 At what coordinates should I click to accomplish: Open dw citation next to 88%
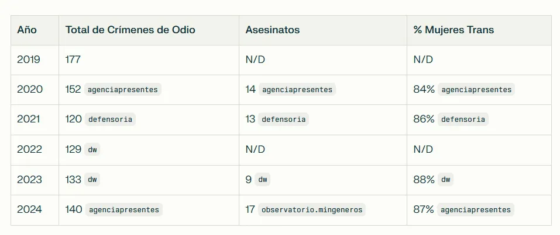pyautogui.click(x=445, y=180)
